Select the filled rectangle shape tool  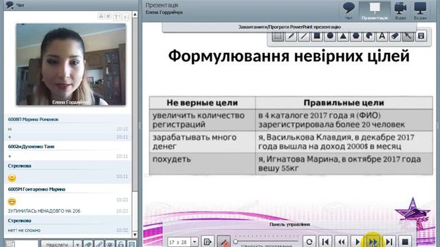click(x=317, y=36)
